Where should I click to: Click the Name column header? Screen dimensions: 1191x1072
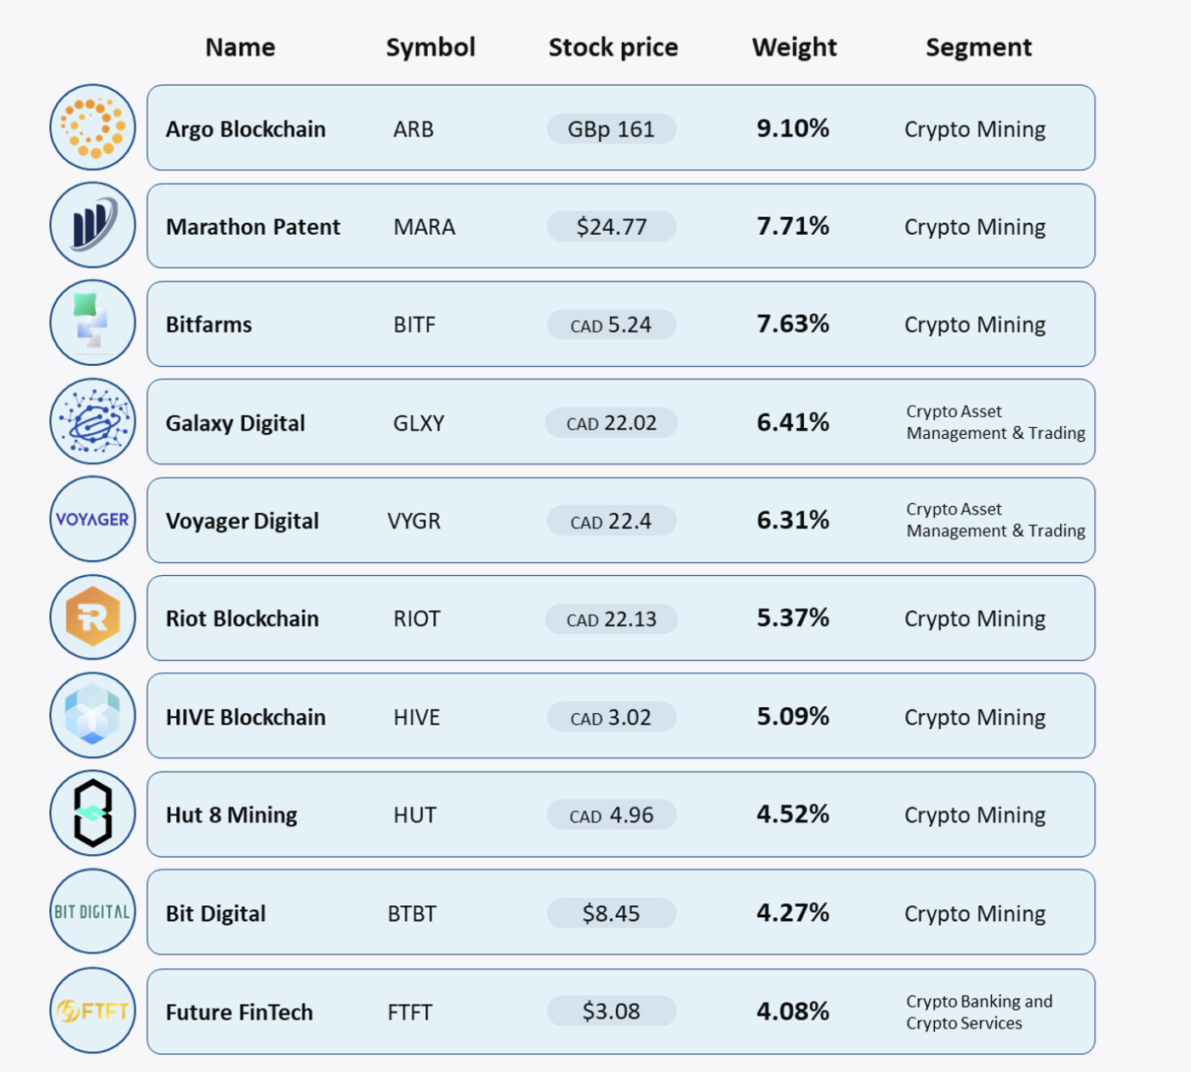coord(241,48)
